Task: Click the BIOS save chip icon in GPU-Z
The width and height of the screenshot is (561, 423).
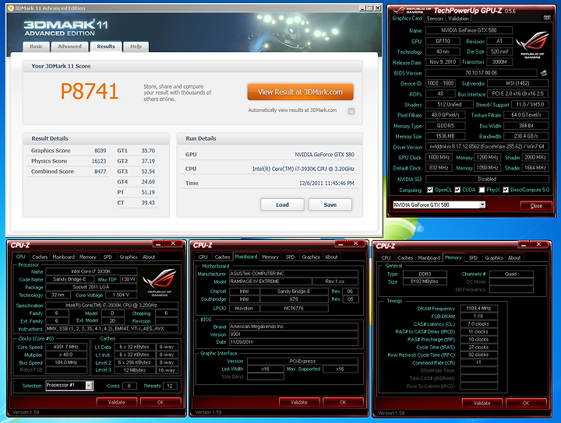Action: pos(544,73)
